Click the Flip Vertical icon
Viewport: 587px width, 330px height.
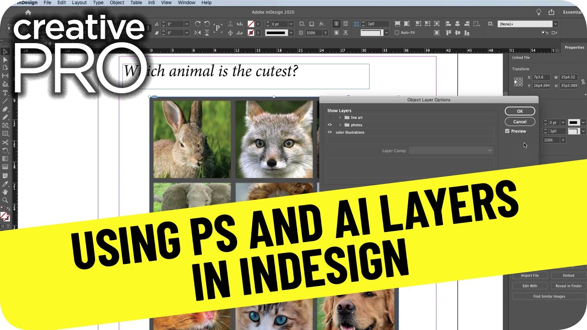(207, 33)
